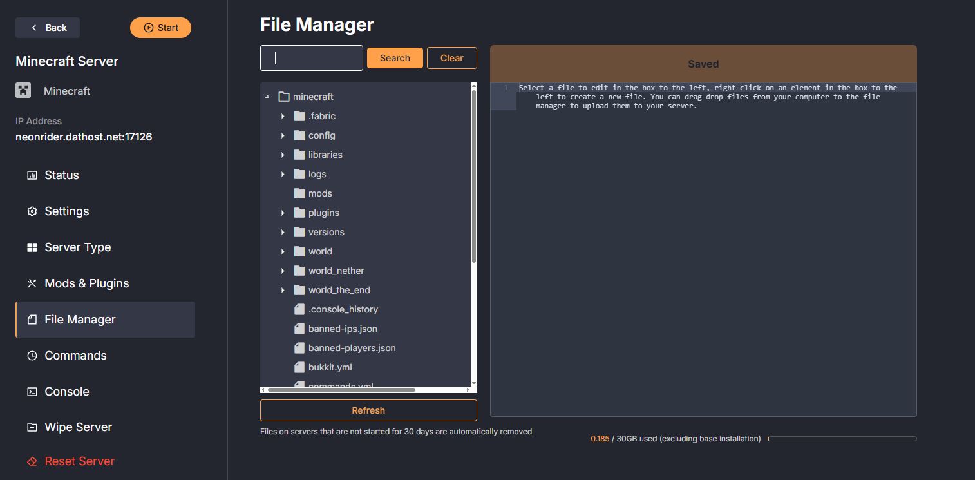The height and width of the screenshot is (480, 975).
Task: Expand the world_nether folder arrow
Action: click(283, 271)
